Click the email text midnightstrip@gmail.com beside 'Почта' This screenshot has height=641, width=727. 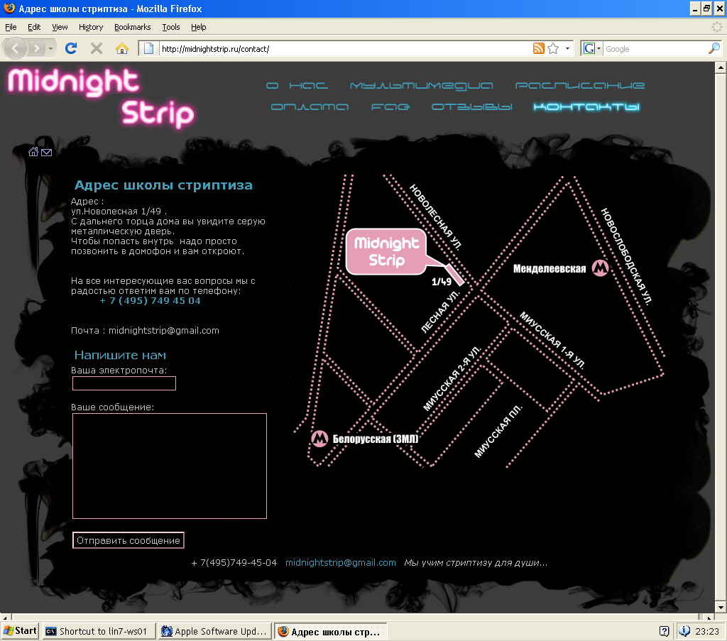pyautogui.click(x=164, y=331)
